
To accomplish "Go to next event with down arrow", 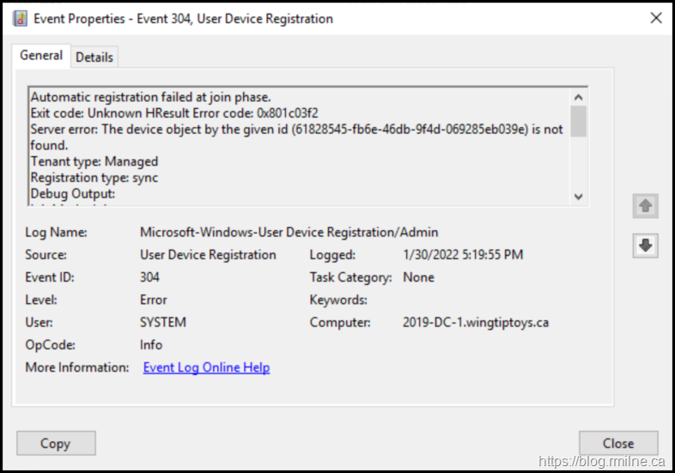I will pos(646,246).
